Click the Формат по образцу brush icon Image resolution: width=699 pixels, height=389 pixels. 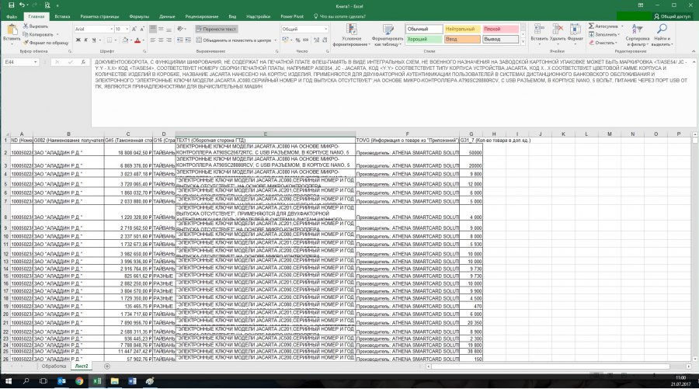point(26,43)
